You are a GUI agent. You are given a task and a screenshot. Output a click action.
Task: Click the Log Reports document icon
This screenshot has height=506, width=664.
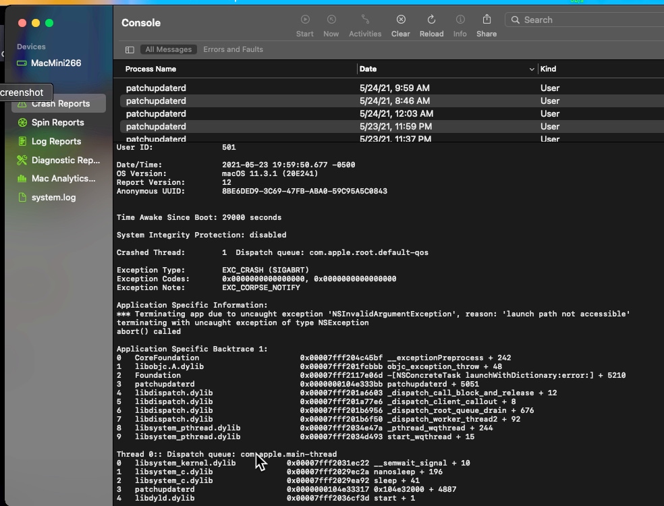22,142
